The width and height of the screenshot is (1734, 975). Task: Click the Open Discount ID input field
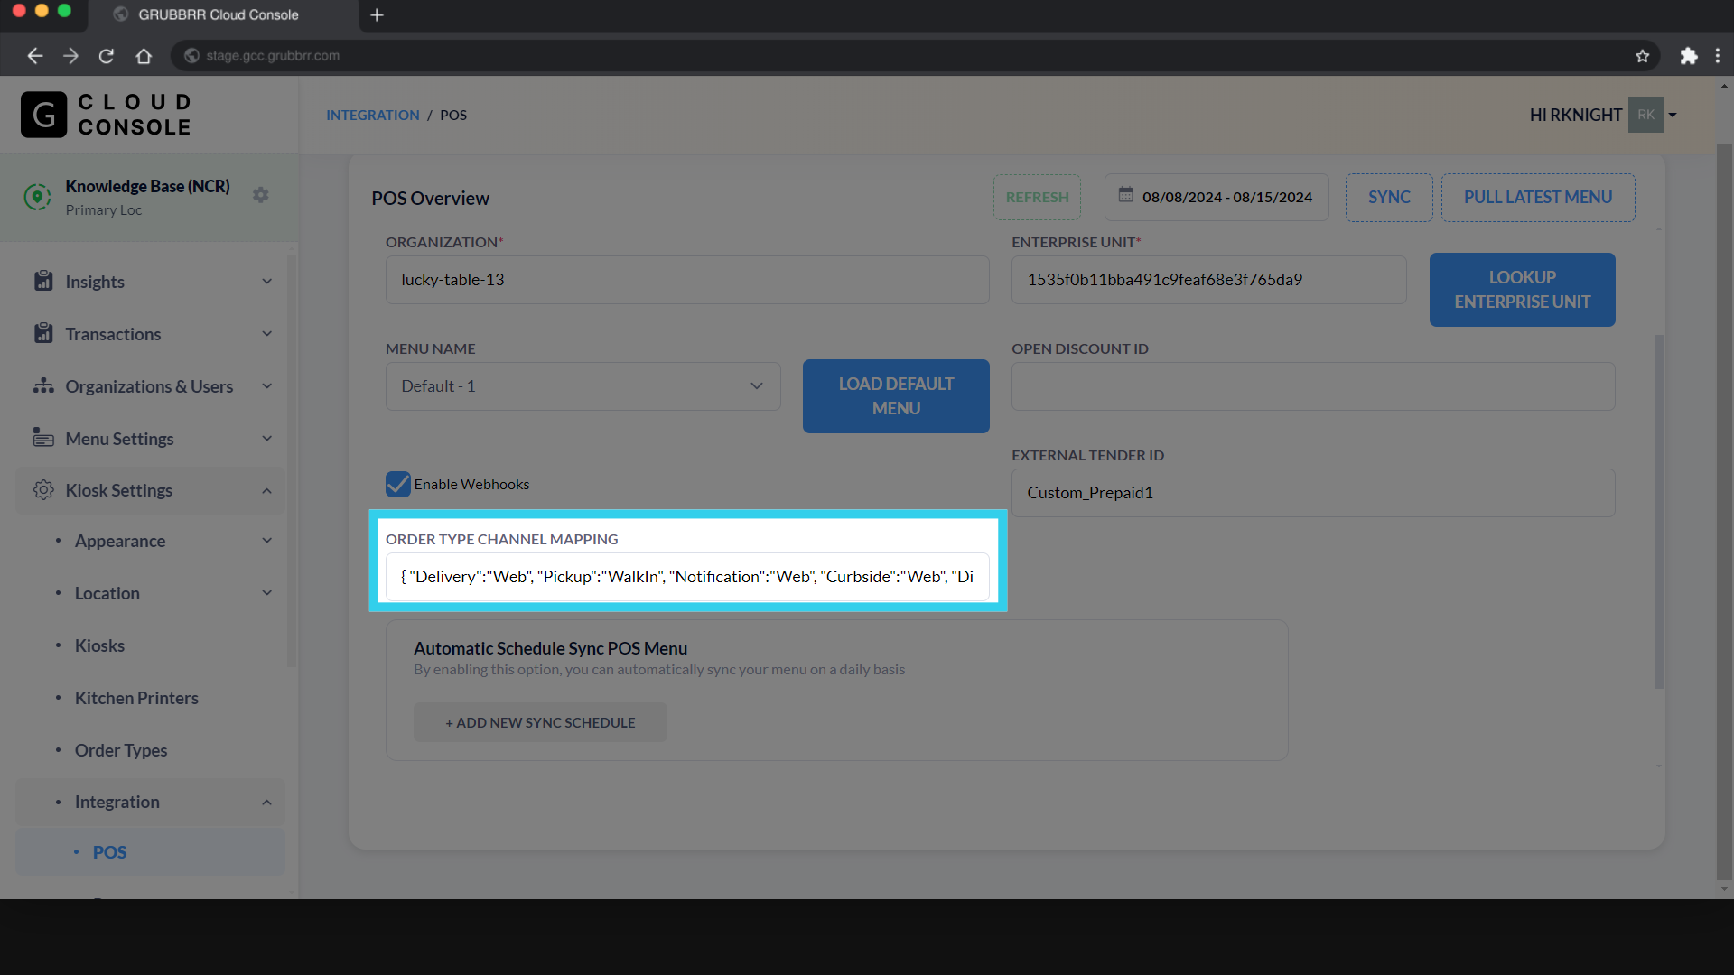tap(1312, 386)
